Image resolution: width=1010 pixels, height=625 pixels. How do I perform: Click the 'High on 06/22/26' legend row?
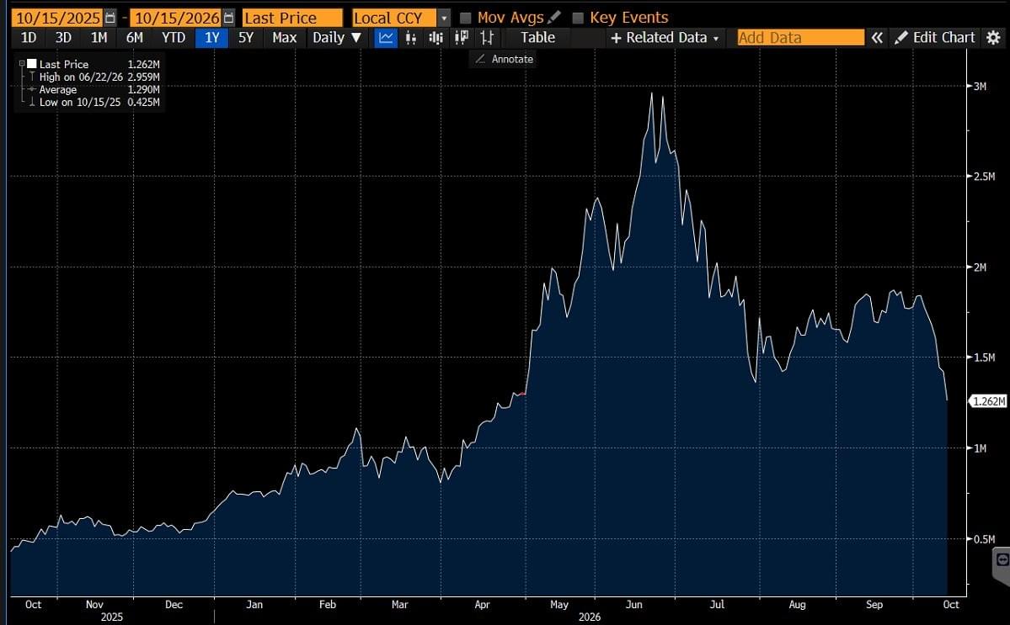(x=94, y=77)
